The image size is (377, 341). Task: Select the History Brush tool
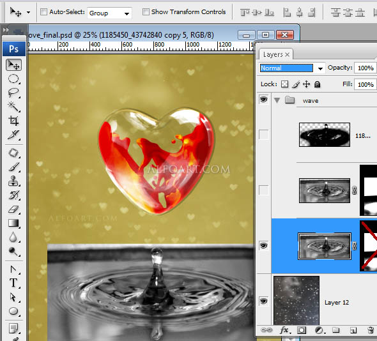pos(13,195)
